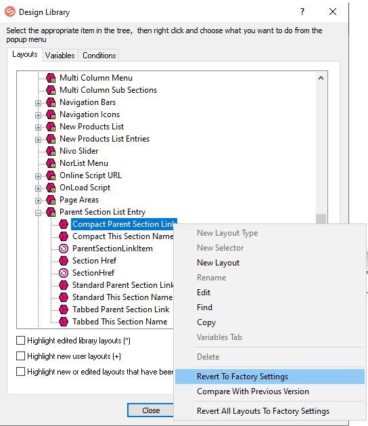Collapse the Parent Section List Entry node

(39, 213)
